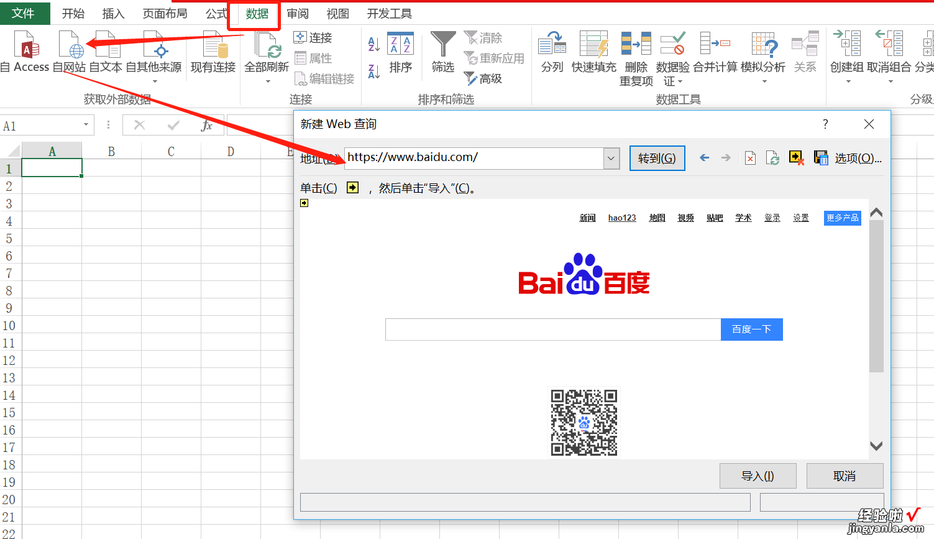The image size is (934, 539).
Task: Switch to Page Layout (页面布局) tab
Action: pyautogui.click(x=165, y=14)
